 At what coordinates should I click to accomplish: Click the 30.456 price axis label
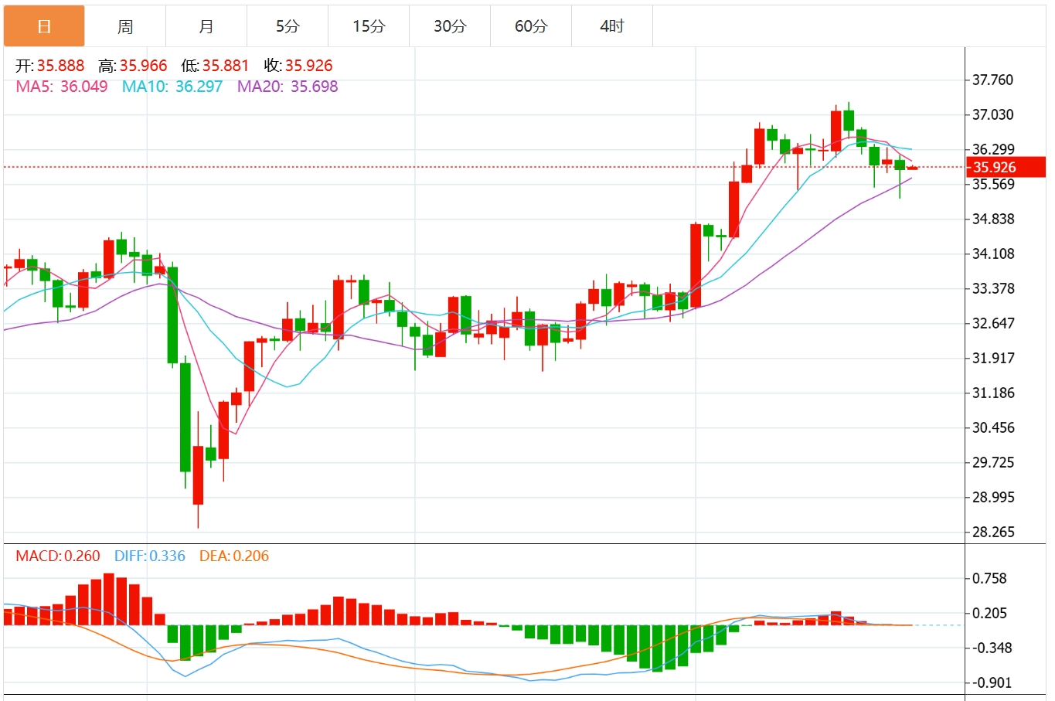(x=992, y=427)
